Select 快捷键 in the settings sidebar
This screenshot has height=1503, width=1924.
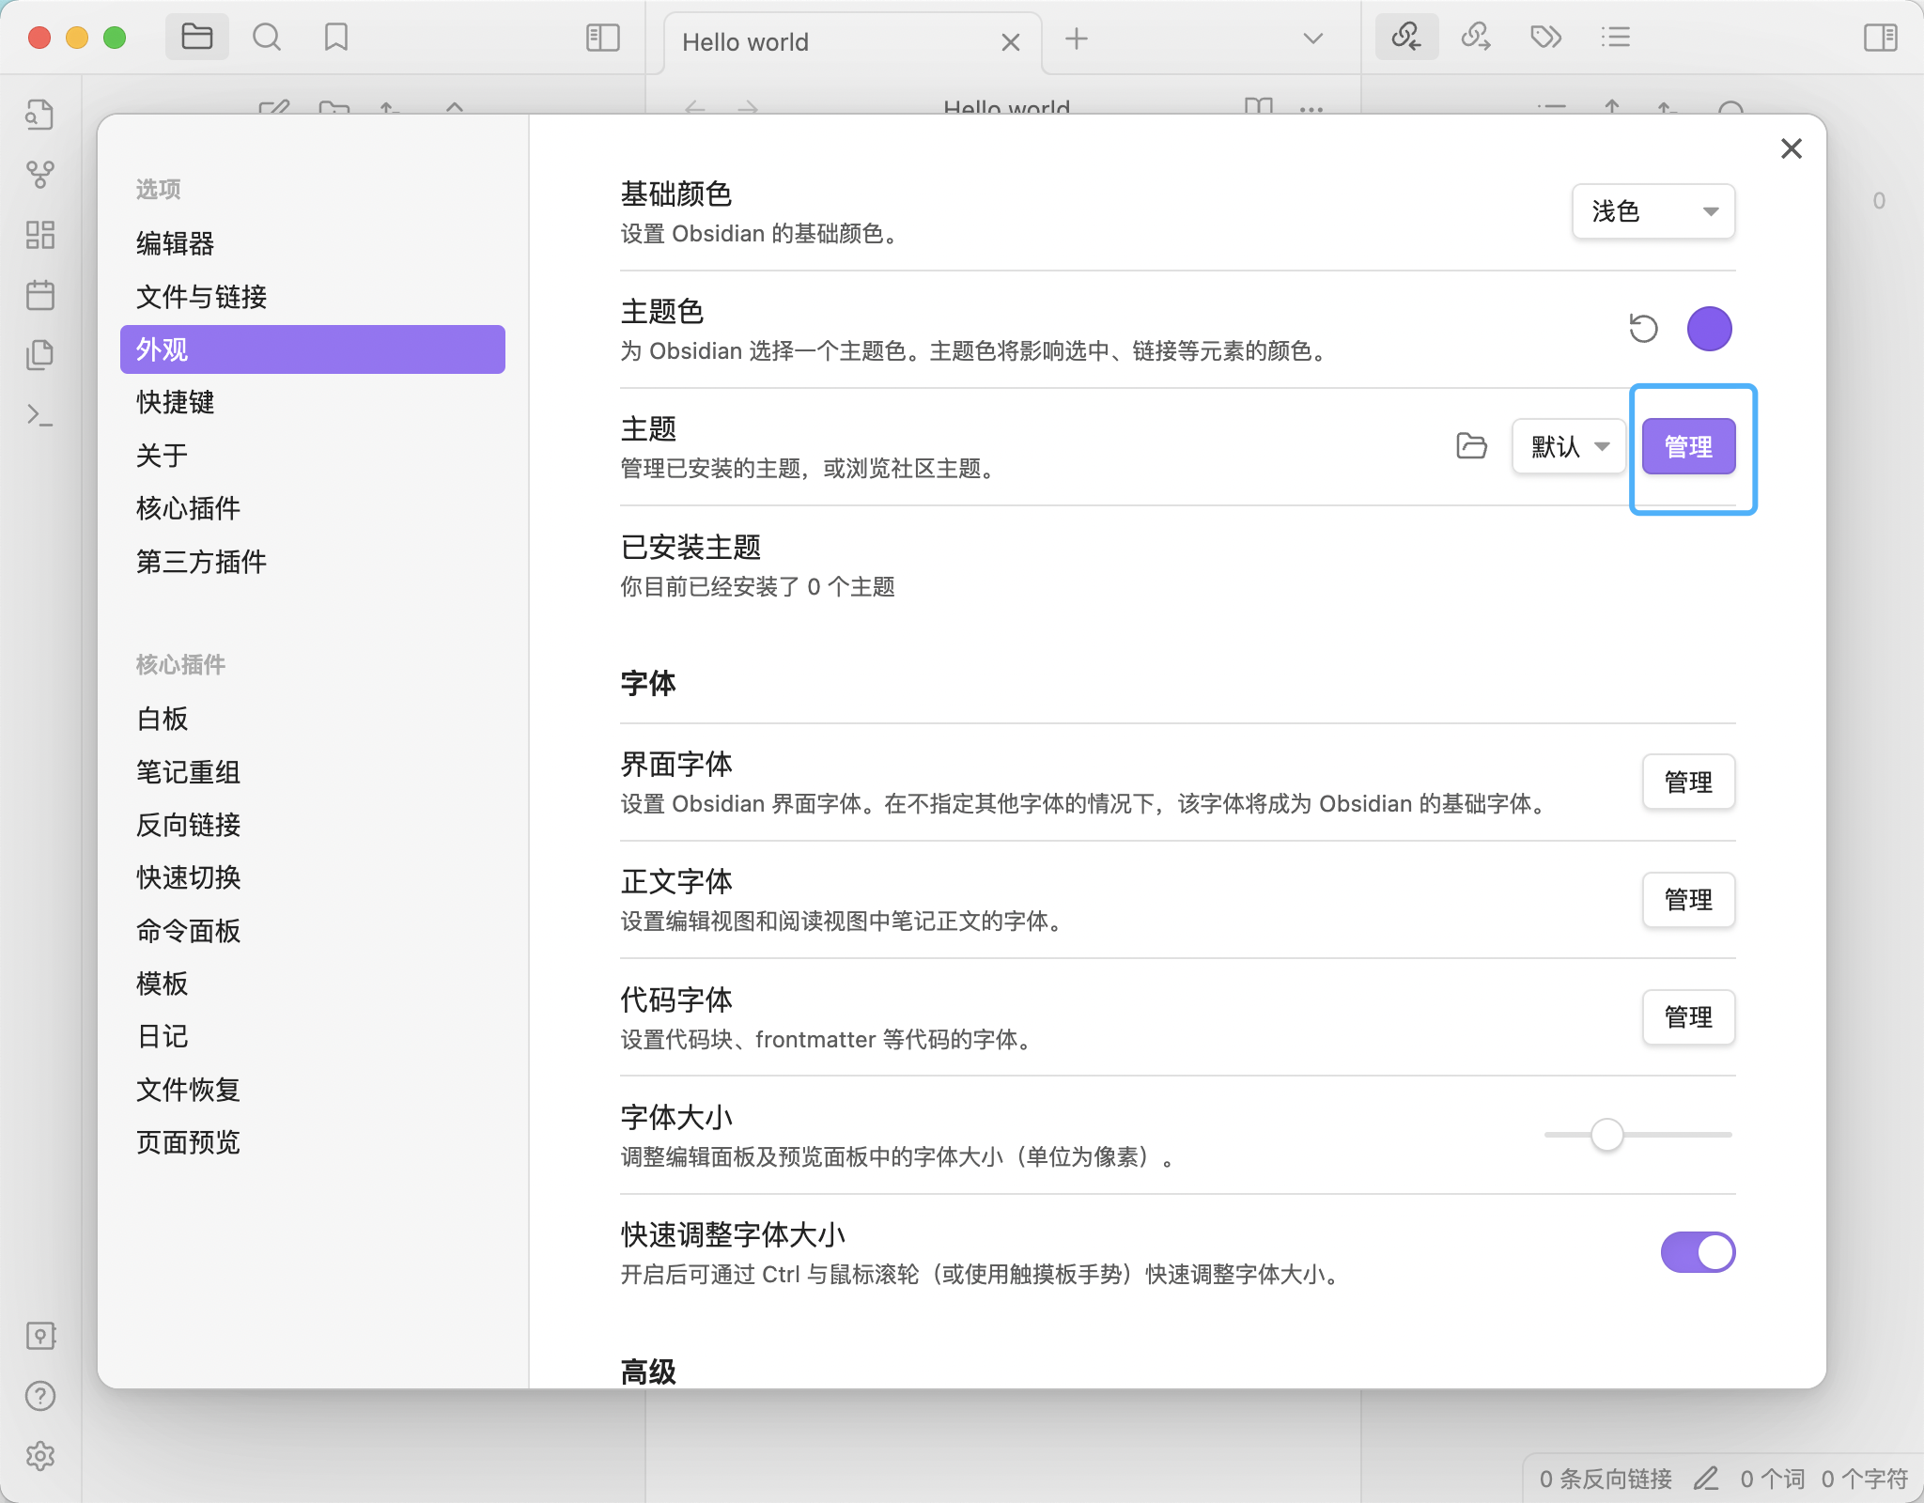pos(176,402)
